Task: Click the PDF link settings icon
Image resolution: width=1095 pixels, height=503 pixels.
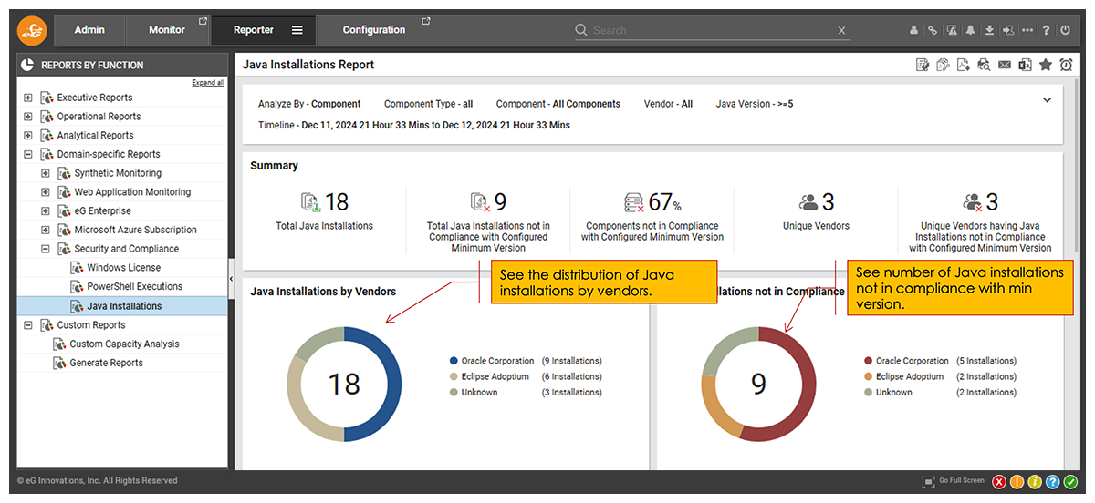Action: [944, 65]
